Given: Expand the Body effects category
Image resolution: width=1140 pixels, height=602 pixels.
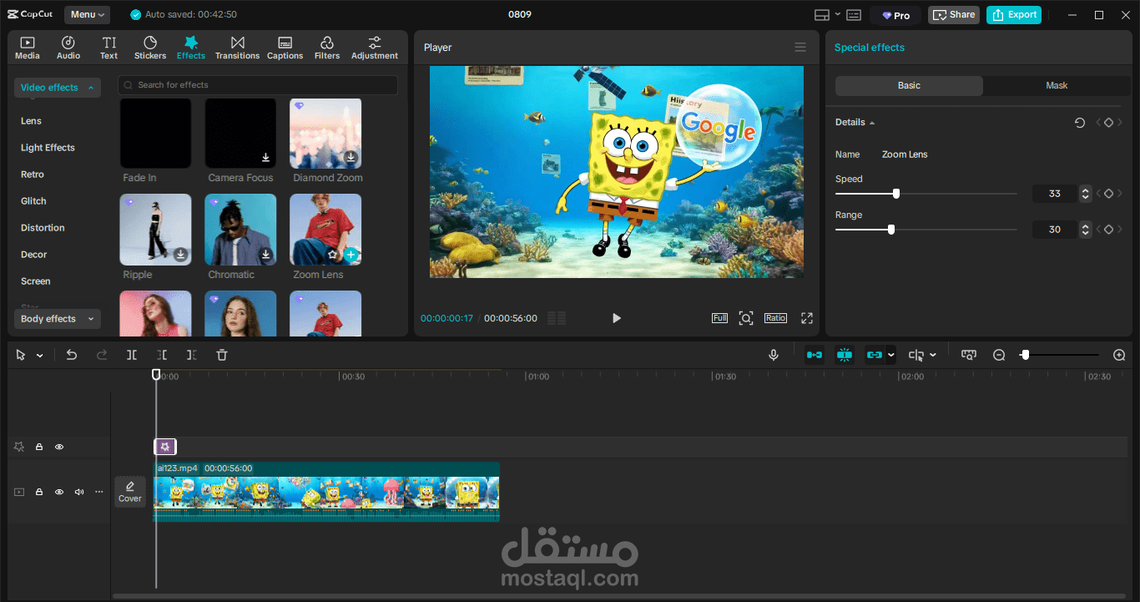Looking at the screenshot, I should pyautogui.click(x=58, y=319).
